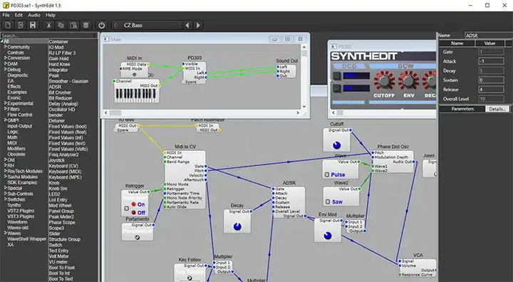Click Main window horizontal scrollbar right arrow
This screenshot has height=282, width=513.
[298, 113]
